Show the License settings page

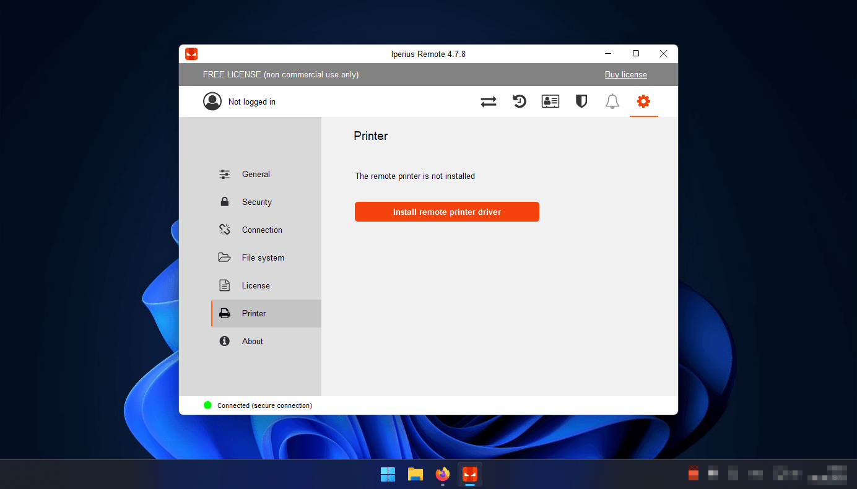[x=266, y=286]
